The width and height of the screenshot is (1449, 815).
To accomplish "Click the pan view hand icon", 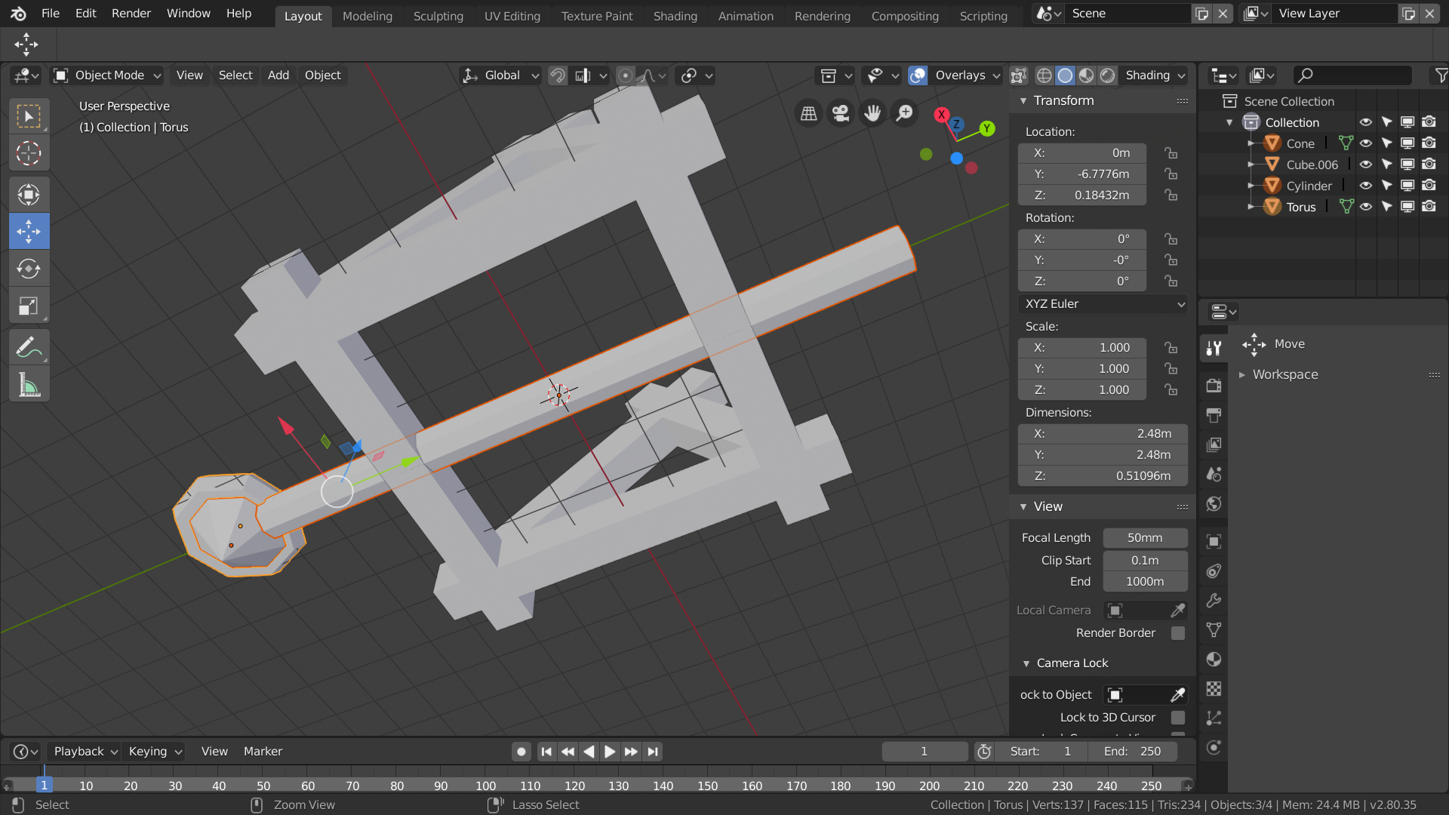I will pyautogui.click(x=872, y=113).
